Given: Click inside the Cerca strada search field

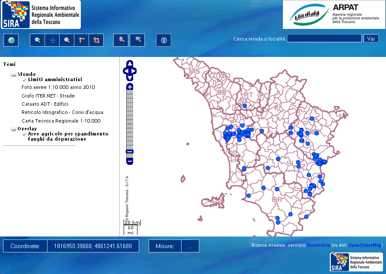Looking at the screenshot, I should pyautogui.click(x=324, y=38).
